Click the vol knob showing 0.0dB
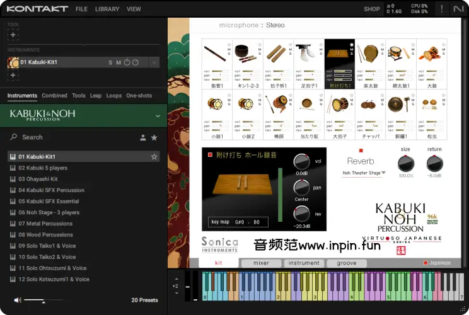This screenshot has width=469, height=315. (x=302, y=162)
